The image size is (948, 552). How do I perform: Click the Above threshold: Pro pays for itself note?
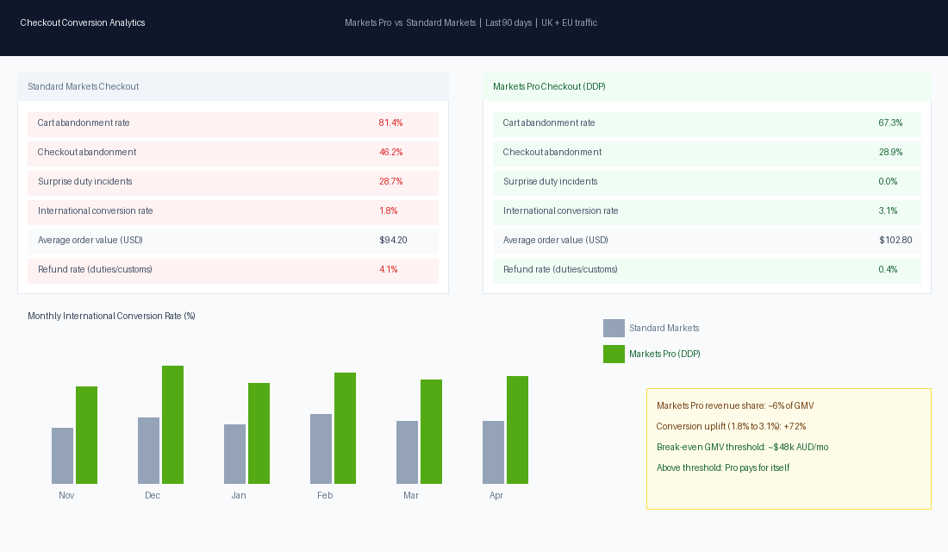(x=723, y=467)
